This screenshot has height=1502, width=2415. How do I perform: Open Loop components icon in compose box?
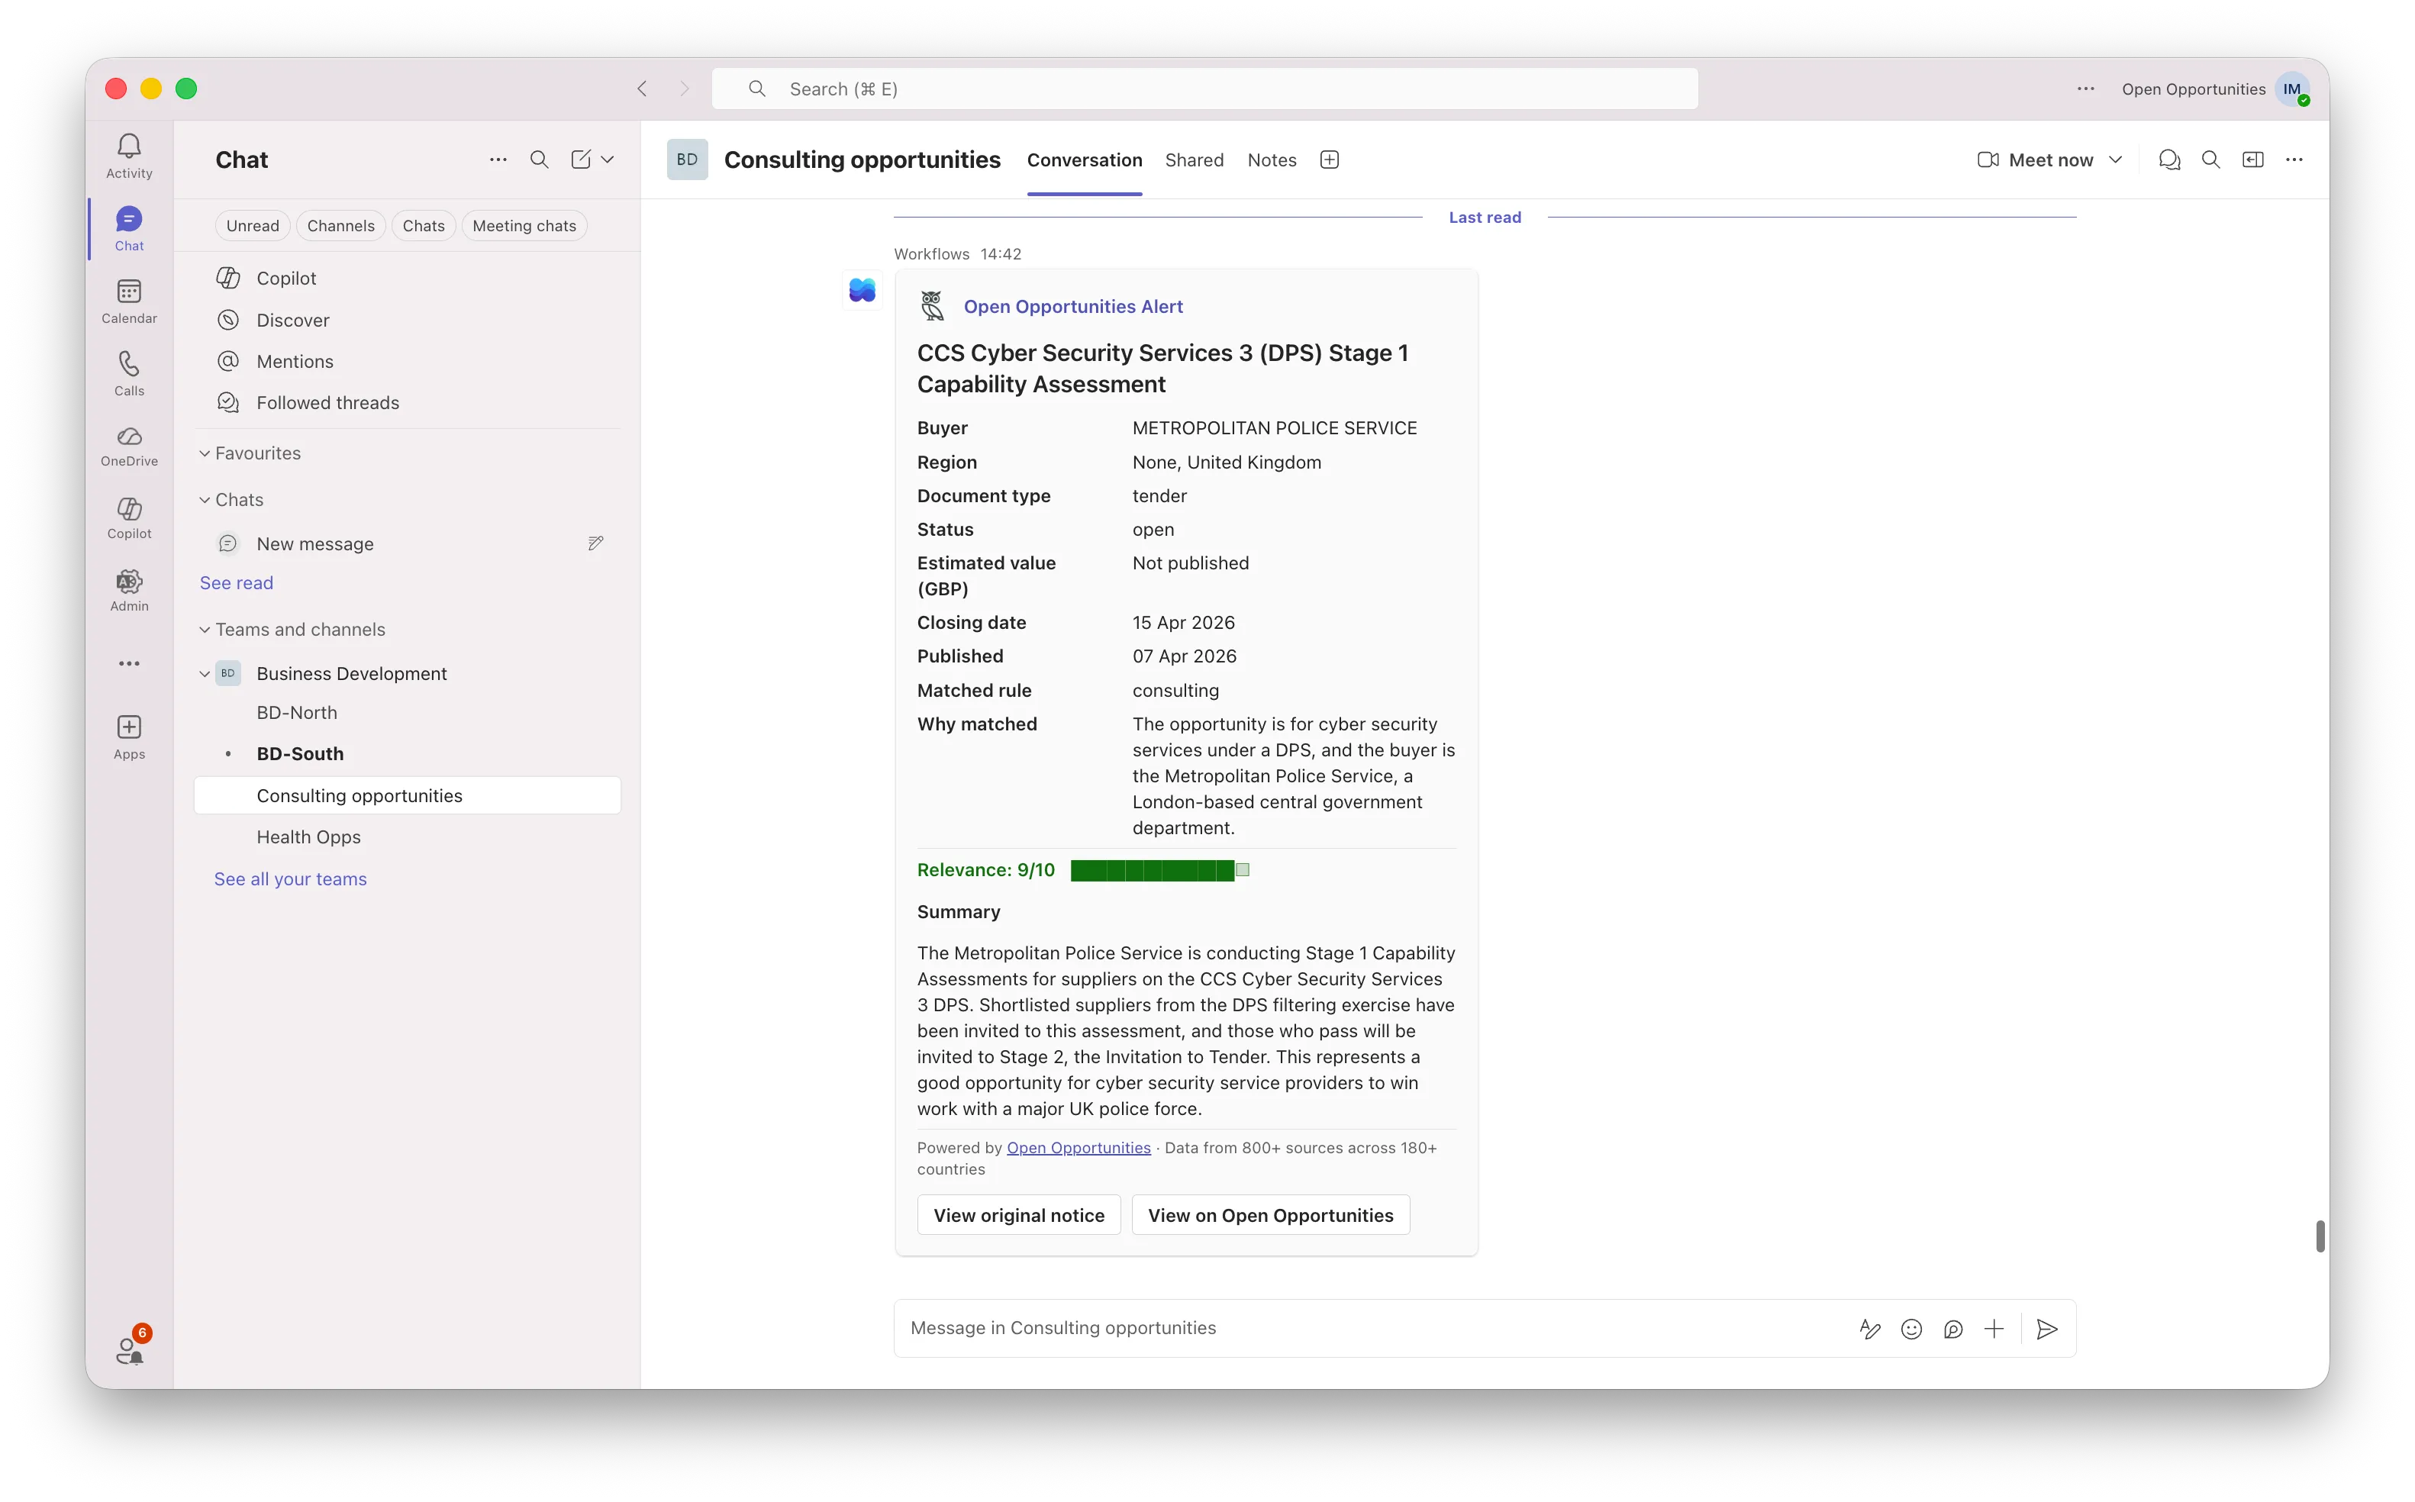point(1953,1330)
